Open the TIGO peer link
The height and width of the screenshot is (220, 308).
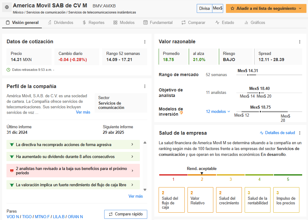click(x=27, y=217)
